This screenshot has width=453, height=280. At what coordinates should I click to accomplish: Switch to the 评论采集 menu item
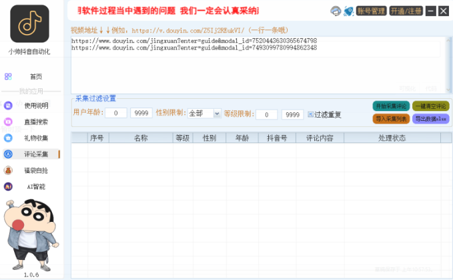click(35, 154)
